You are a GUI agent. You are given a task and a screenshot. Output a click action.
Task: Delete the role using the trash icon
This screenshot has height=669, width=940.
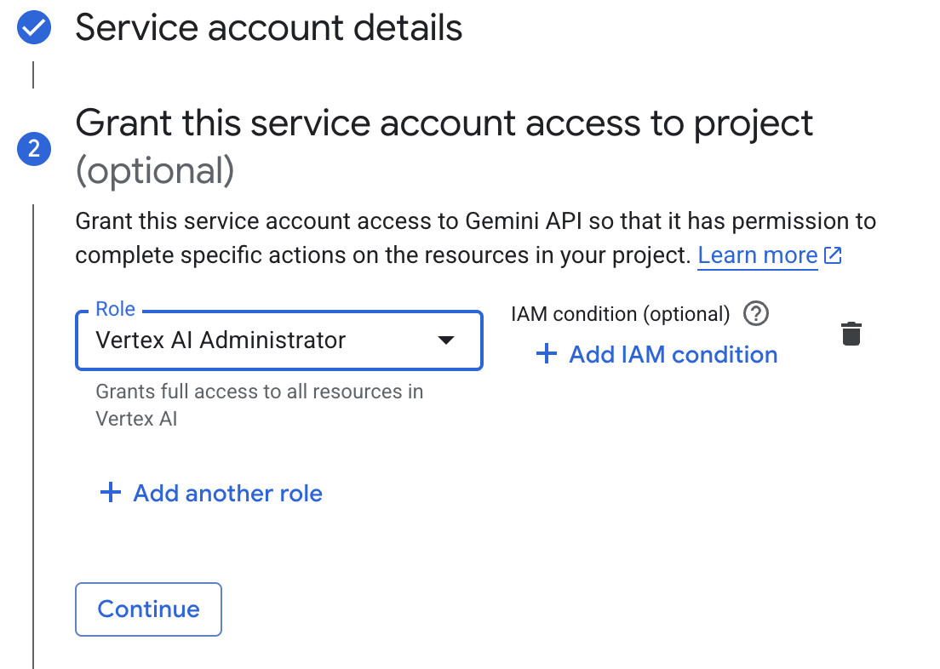(851, 334)
